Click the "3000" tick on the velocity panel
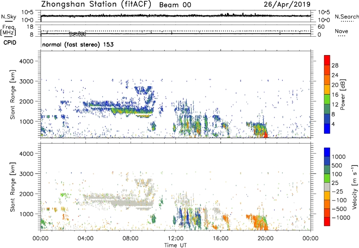 [x=26, y=174]
